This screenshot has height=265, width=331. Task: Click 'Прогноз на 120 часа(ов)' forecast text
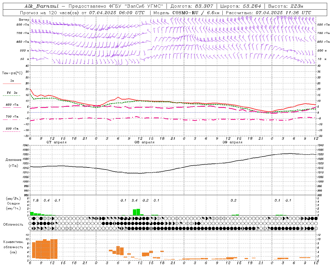click(x=49, y=13)
